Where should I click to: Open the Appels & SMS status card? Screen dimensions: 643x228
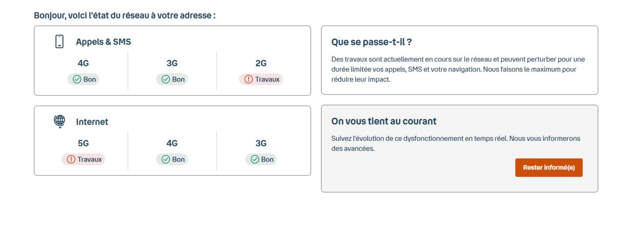pos(172,60)
